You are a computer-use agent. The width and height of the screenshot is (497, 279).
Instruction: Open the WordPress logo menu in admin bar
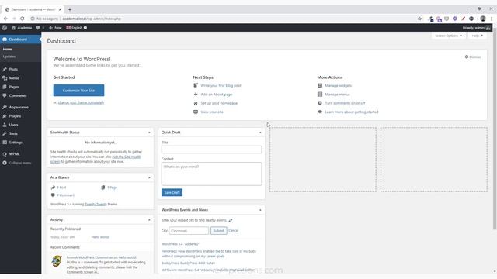[x=5, y=28]
